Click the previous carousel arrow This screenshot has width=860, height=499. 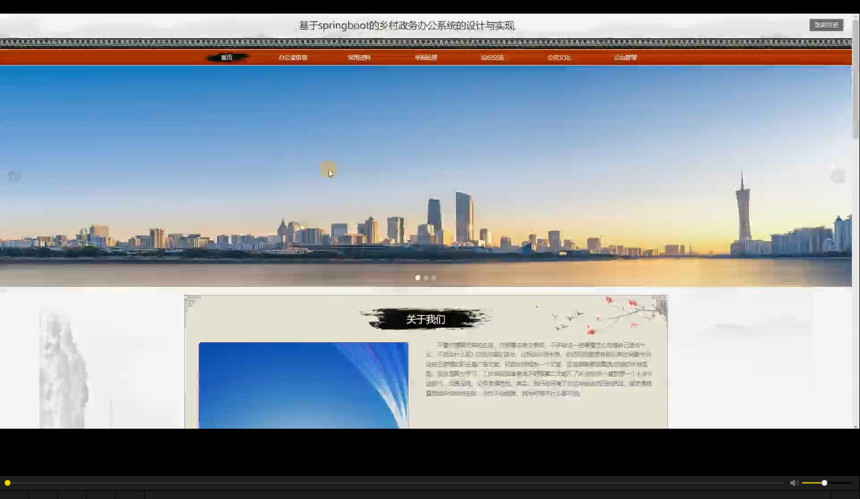tap(14, 176)
